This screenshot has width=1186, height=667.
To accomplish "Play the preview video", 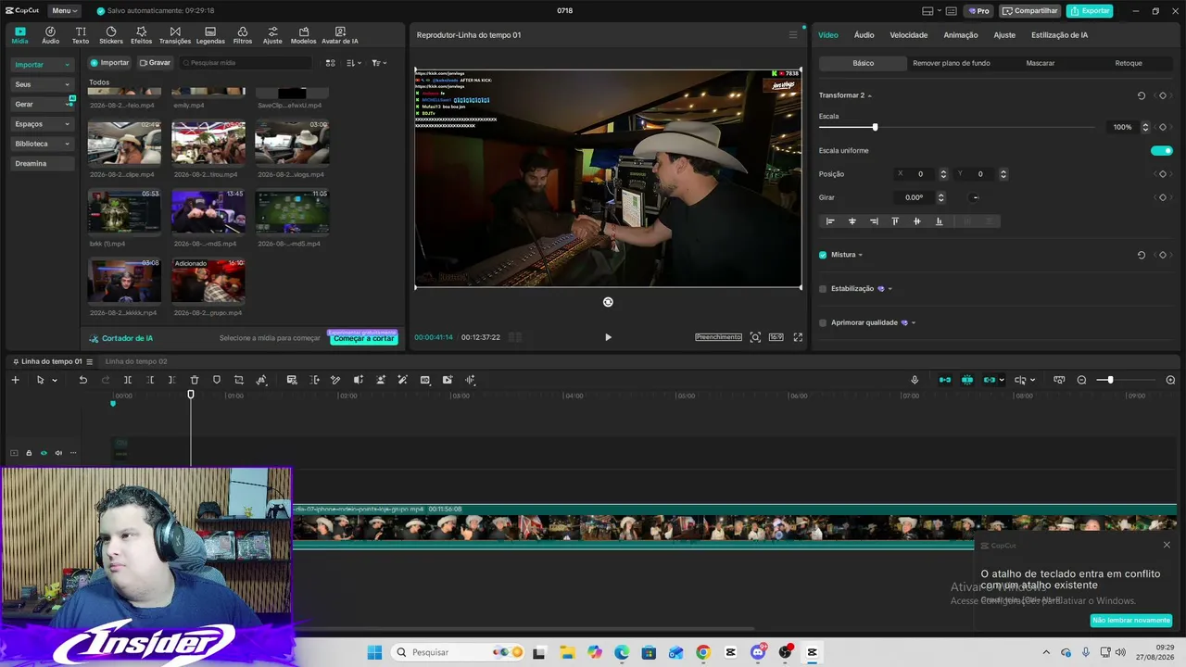I will pos(608,337).
